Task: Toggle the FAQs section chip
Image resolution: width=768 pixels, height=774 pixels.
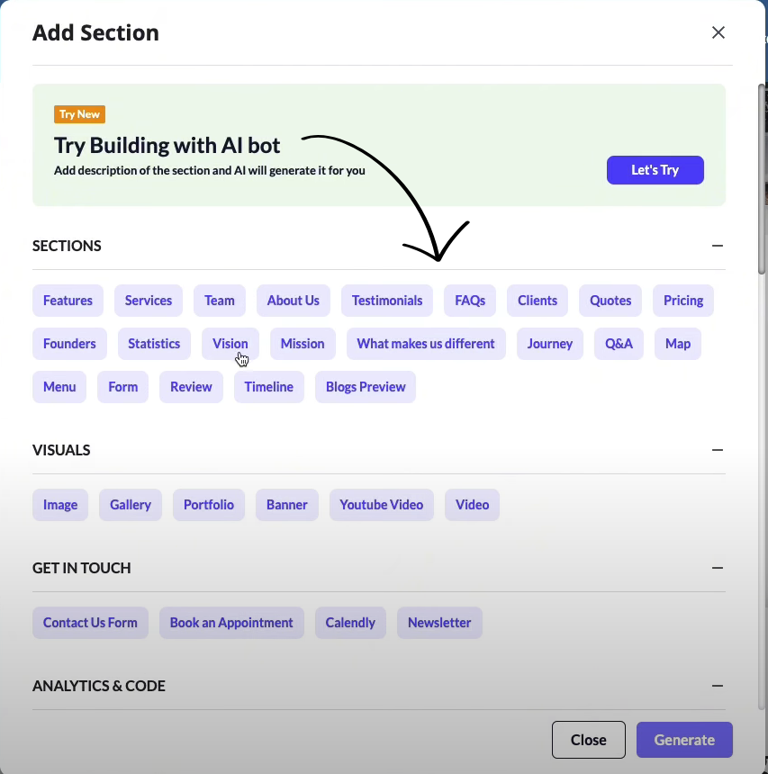Action: pyautogui.click(x=470, y=301)
